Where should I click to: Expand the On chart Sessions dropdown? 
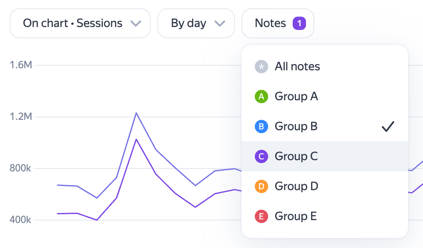click(x=80, y=23)
